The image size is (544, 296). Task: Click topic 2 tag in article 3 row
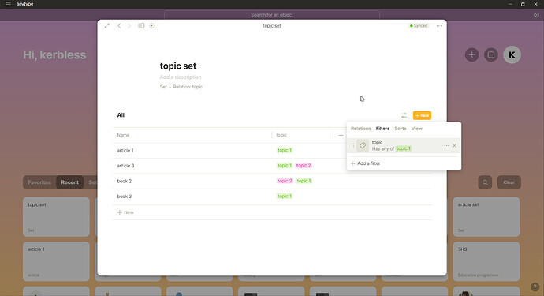point(304,166)
